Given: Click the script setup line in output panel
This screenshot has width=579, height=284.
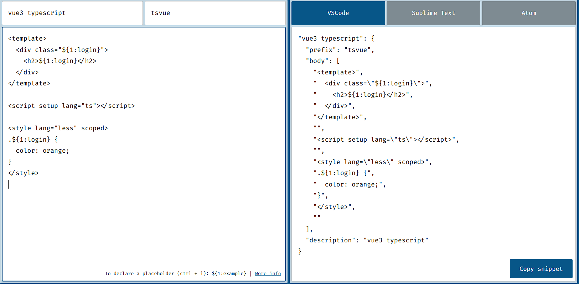Looking at the screenshot, I should (386, 140).
